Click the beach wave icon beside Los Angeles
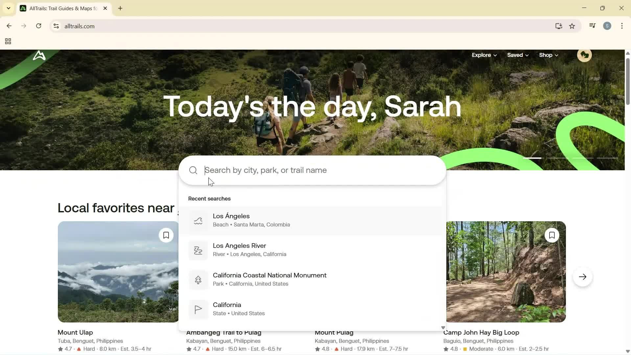This screenshot has height=355, width=631. pyautogui.click(x=198, y=221)
